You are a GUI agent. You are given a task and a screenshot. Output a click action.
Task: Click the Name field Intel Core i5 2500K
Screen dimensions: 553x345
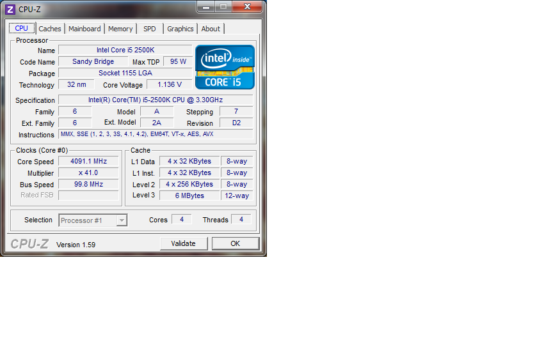tap(125, 50)
